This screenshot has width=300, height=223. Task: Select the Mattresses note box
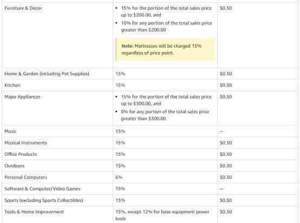(x=165, y=49)
